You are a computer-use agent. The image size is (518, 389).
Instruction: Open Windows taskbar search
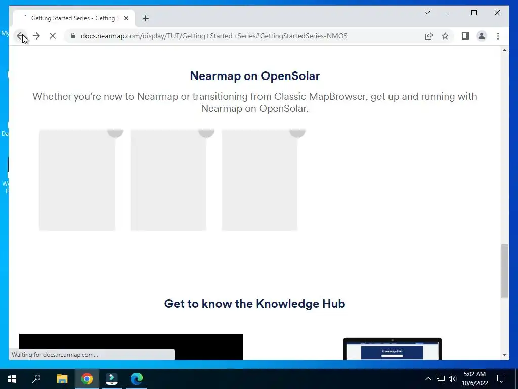(x=36, y=379)
